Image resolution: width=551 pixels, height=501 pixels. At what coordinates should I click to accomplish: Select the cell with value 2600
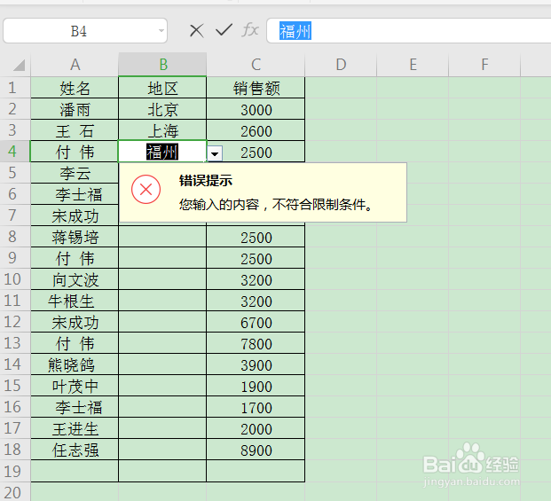point(256,130)
